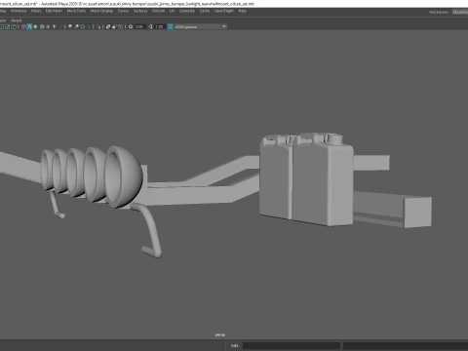Toggle the X-ray joints icon
The height and width of the screenshot is (351, 468).
(120, 26)
